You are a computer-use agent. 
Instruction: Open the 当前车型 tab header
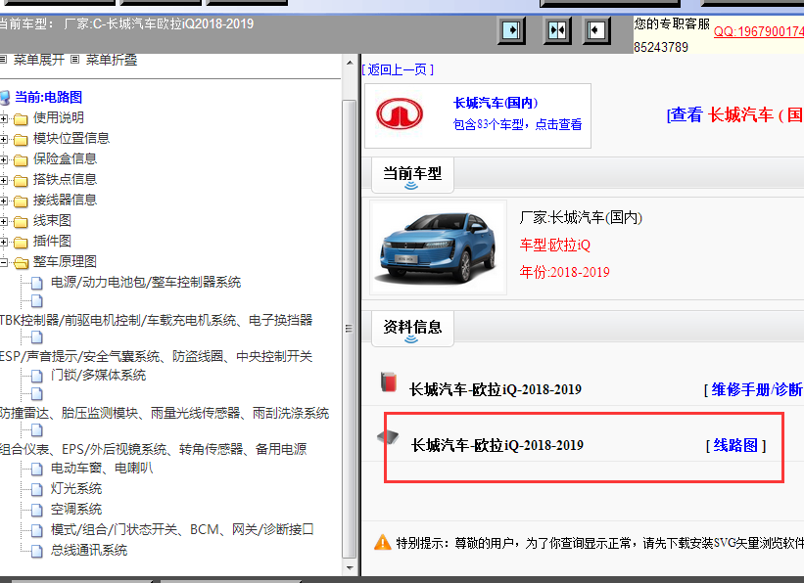coord(412,175)
